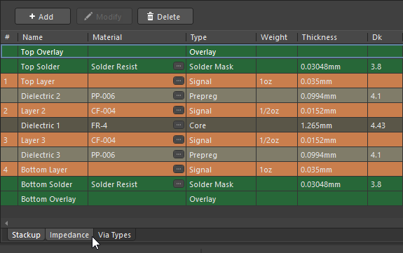The height and width of the screenshot is (253, 403).
Task: Click the 4.43 Dk value cell
Action: point(385,125)
